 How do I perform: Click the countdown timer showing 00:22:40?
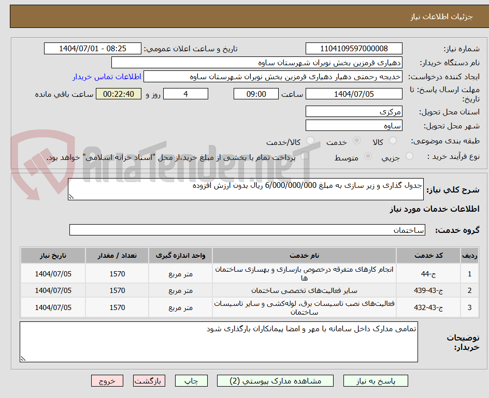tap(118, 94)
